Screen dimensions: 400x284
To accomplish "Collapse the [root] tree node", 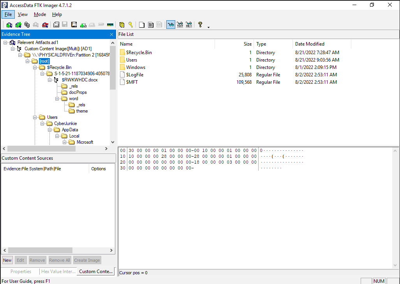I will coord(28,61).
